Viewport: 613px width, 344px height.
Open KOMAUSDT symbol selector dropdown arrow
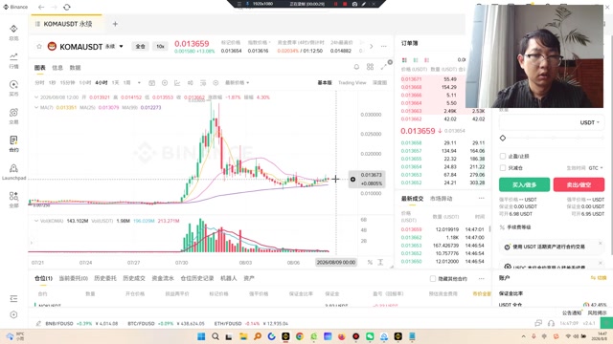click(x=122, y=47)
